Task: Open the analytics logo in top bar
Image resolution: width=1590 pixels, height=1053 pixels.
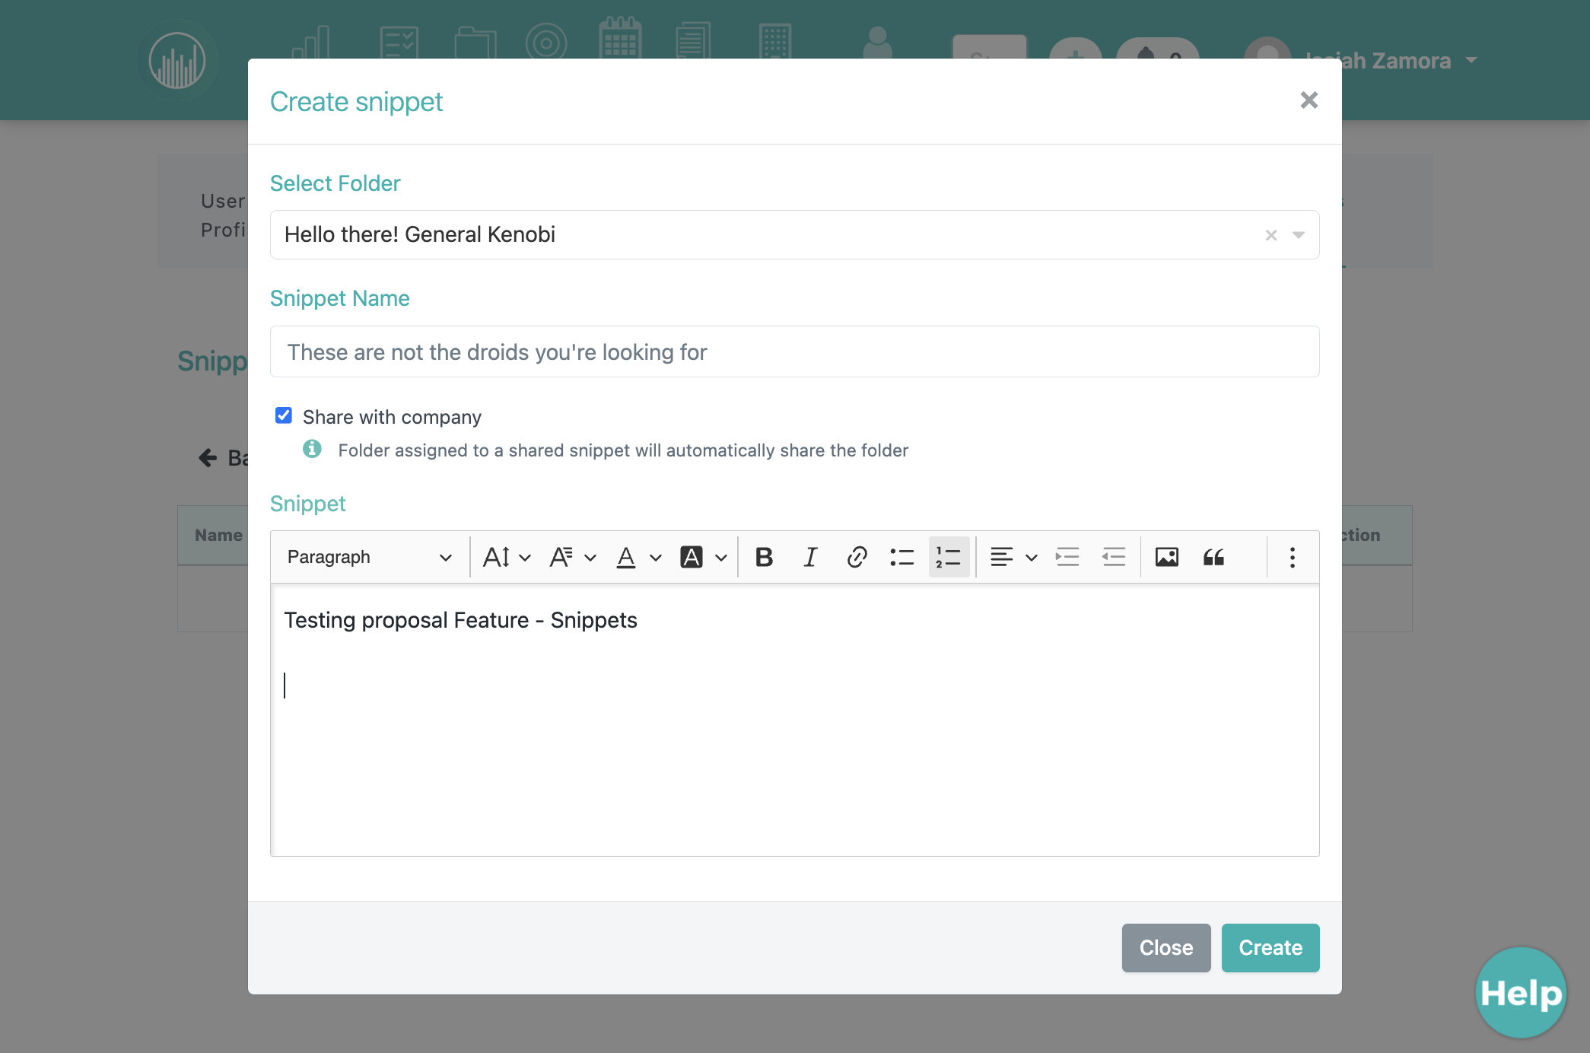Action: click(177, 61)
